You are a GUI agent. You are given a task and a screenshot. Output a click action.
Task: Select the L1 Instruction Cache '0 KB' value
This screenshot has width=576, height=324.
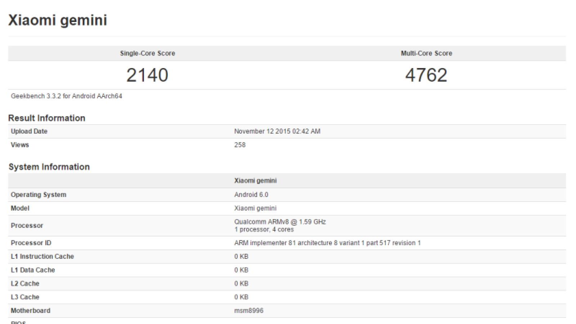[x=241, y=256]
